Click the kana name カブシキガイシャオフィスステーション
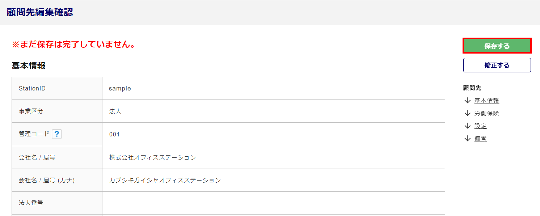This screenshot has height=216, width=540. (x=165, y=180)
